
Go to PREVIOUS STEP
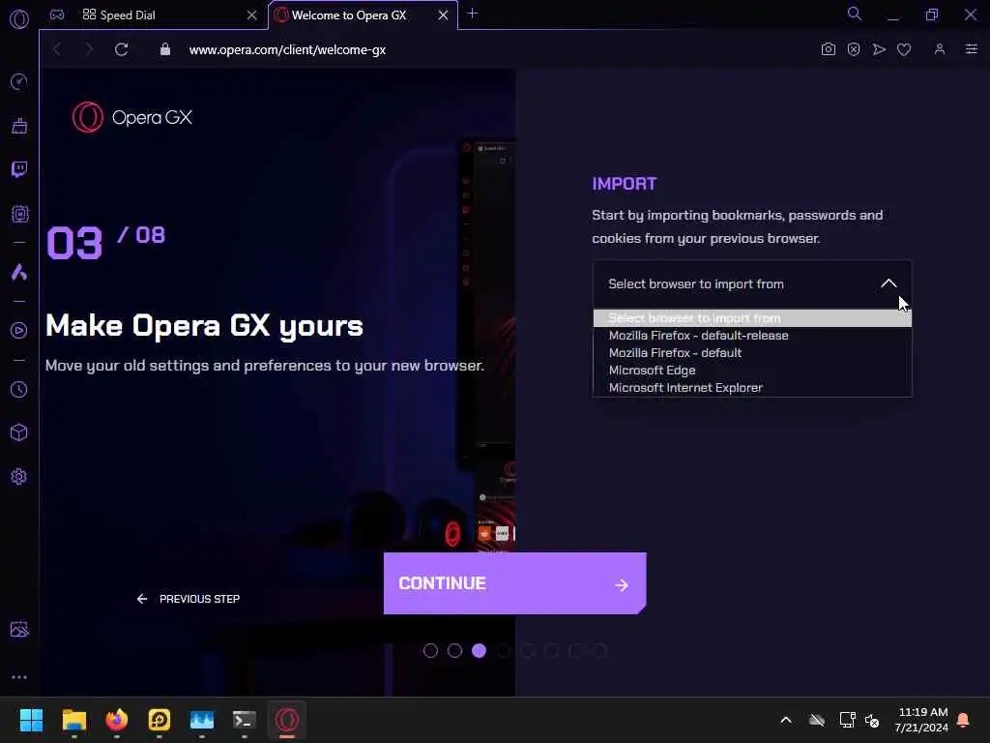click(189, 599)
